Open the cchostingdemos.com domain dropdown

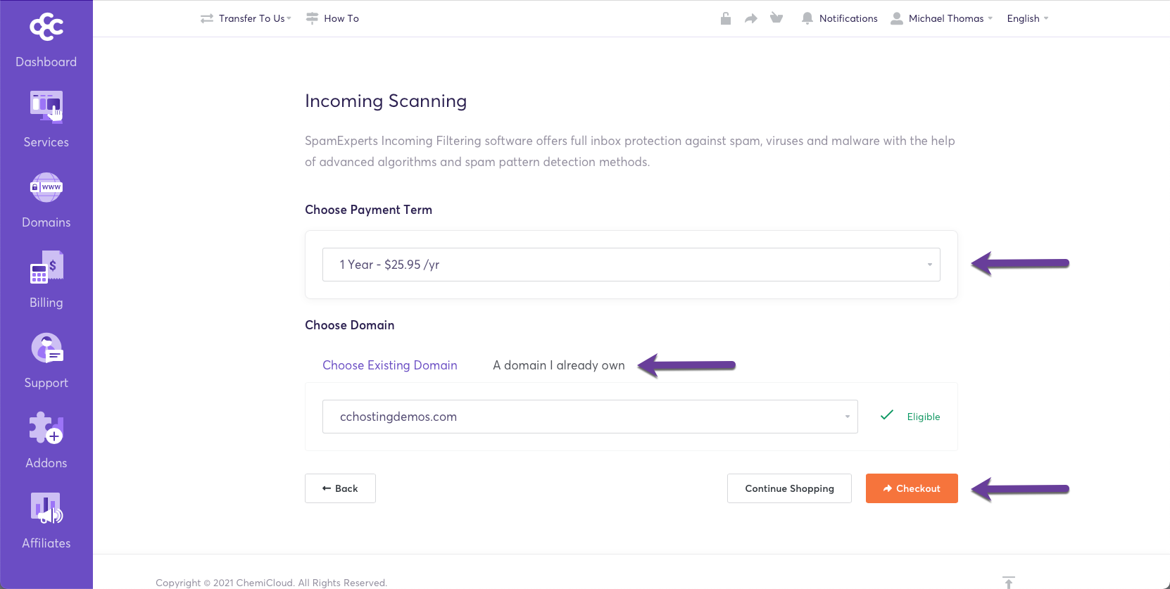(590, 417)
